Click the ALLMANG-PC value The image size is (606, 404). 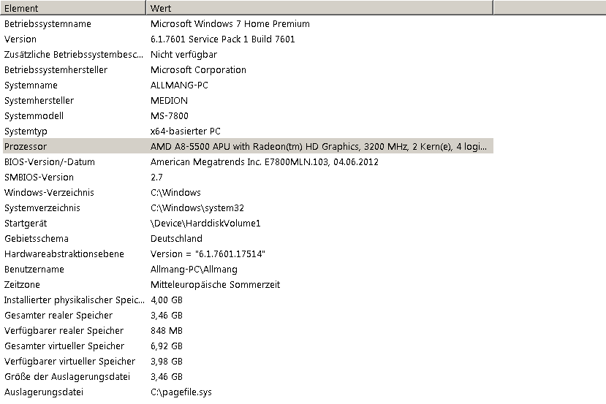tap(179, 85)
